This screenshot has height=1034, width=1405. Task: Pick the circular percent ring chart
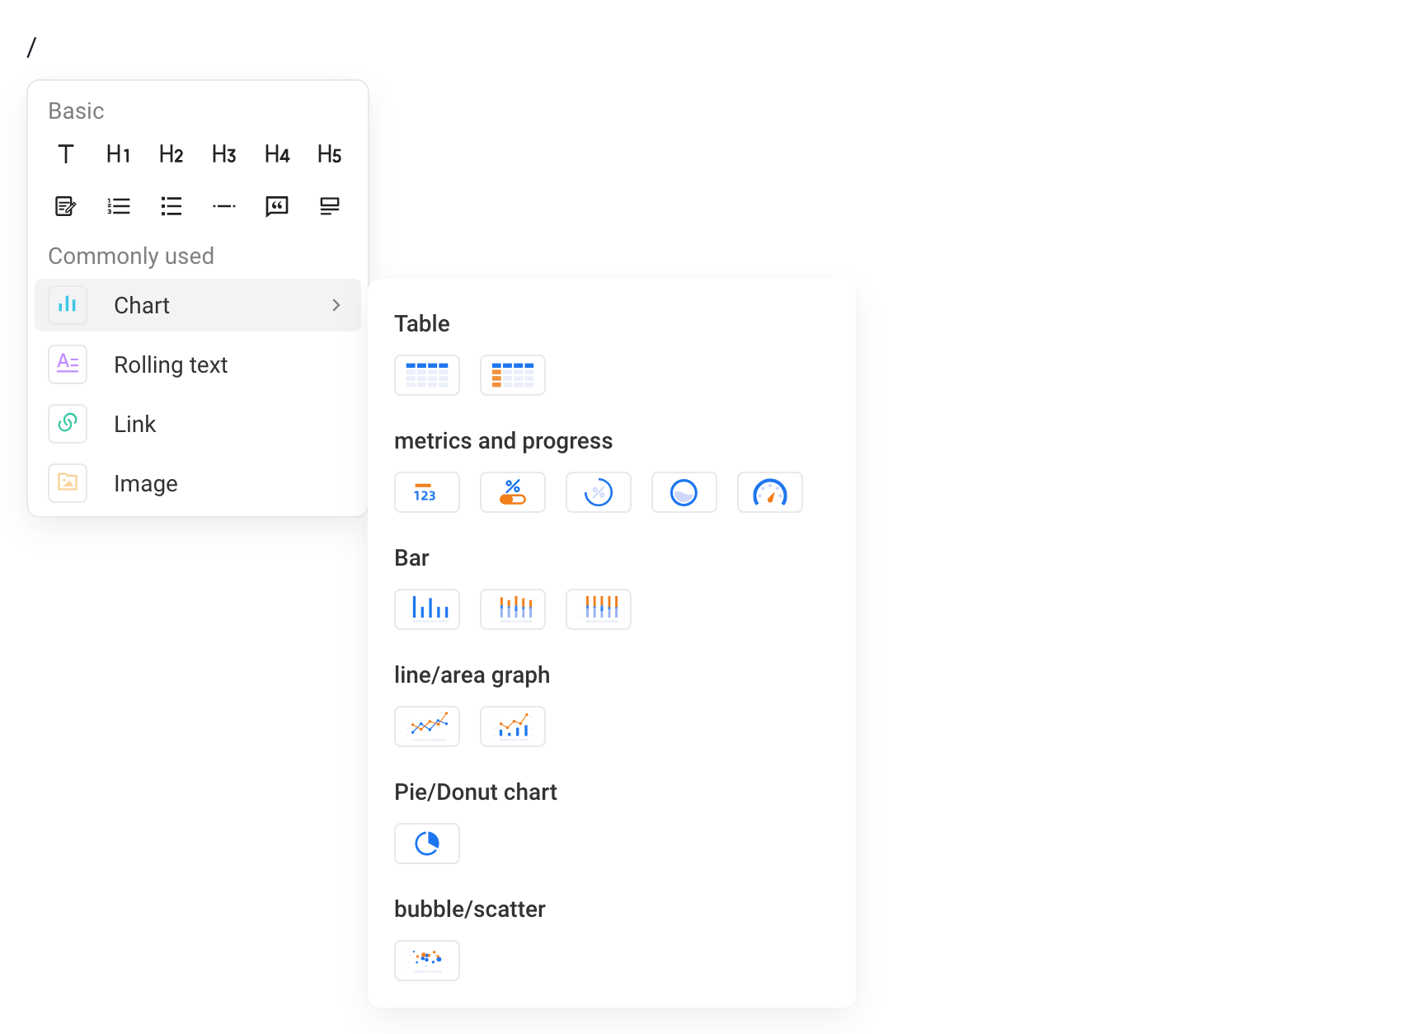point(599,492)
